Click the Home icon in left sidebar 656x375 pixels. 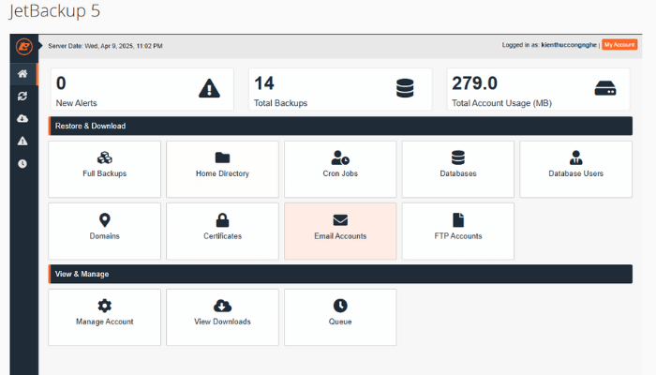click(22, 73)
